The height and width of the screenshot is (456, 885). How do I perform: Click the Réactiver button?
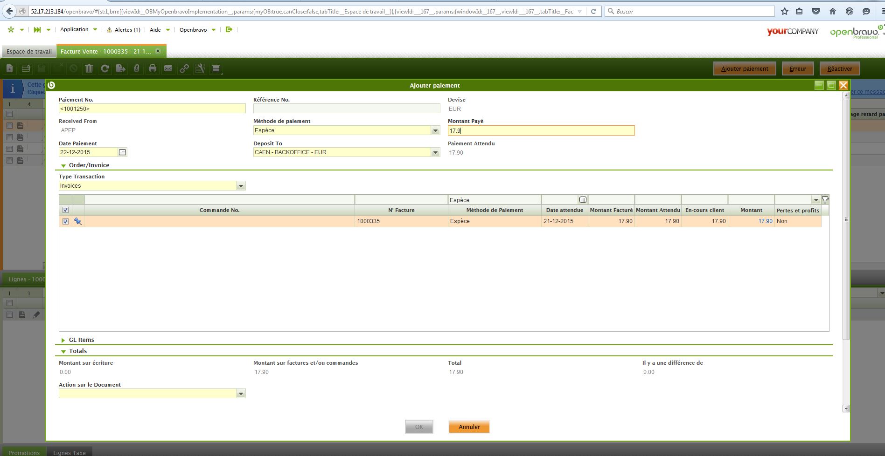point(839,69)
